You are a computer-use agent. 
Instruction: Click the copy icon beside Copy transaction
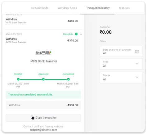coord(33,117)
